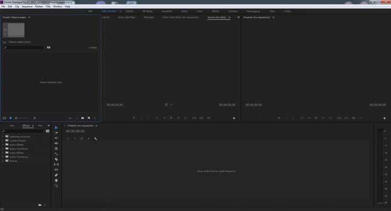Click Clear trash icon in Project panel
This screenshot has height=211, width=391.
coord(95,118)
